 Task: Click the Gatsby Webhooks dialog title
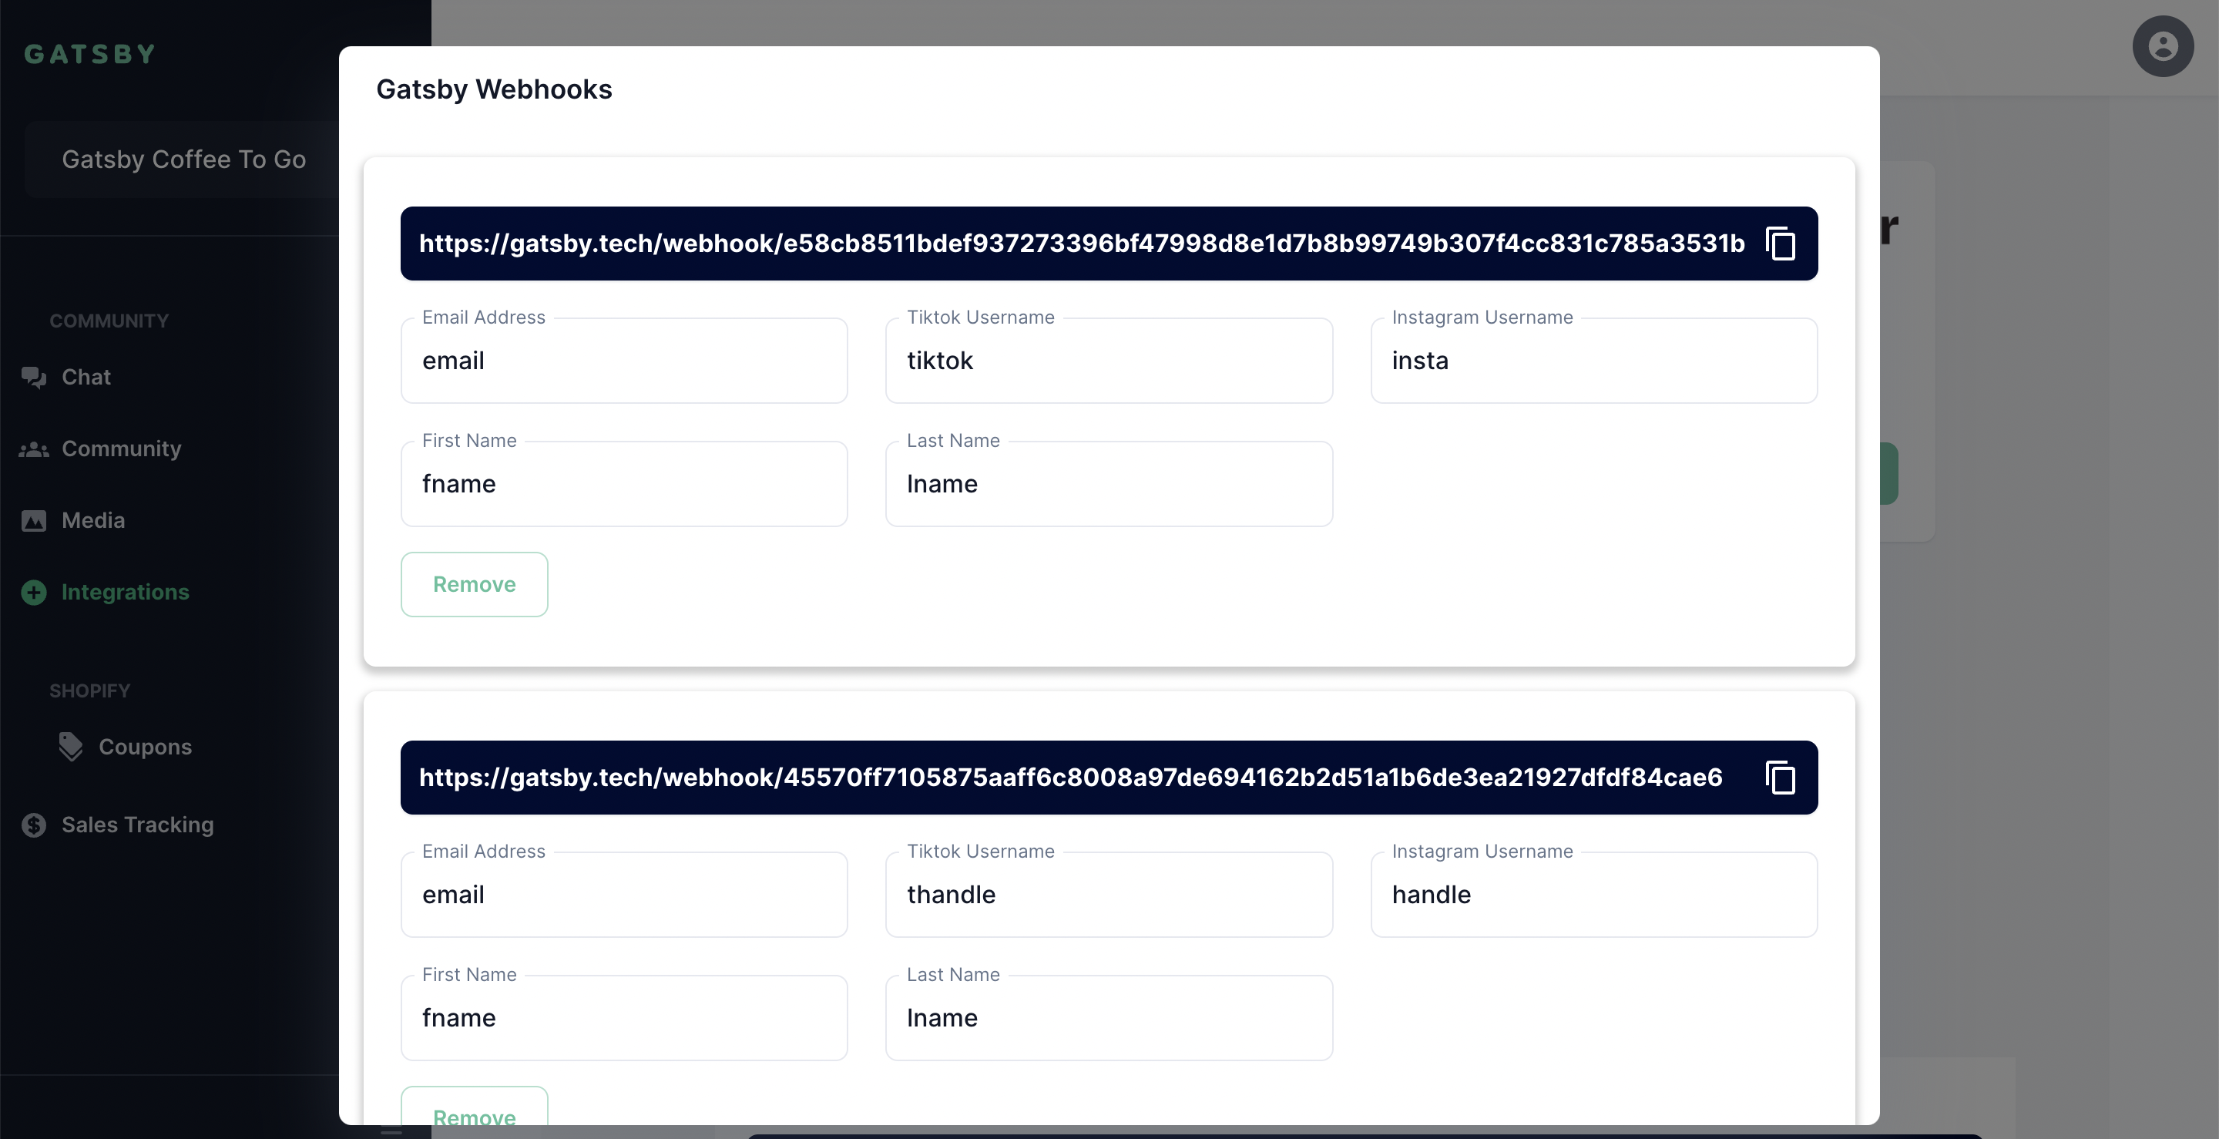494,89
